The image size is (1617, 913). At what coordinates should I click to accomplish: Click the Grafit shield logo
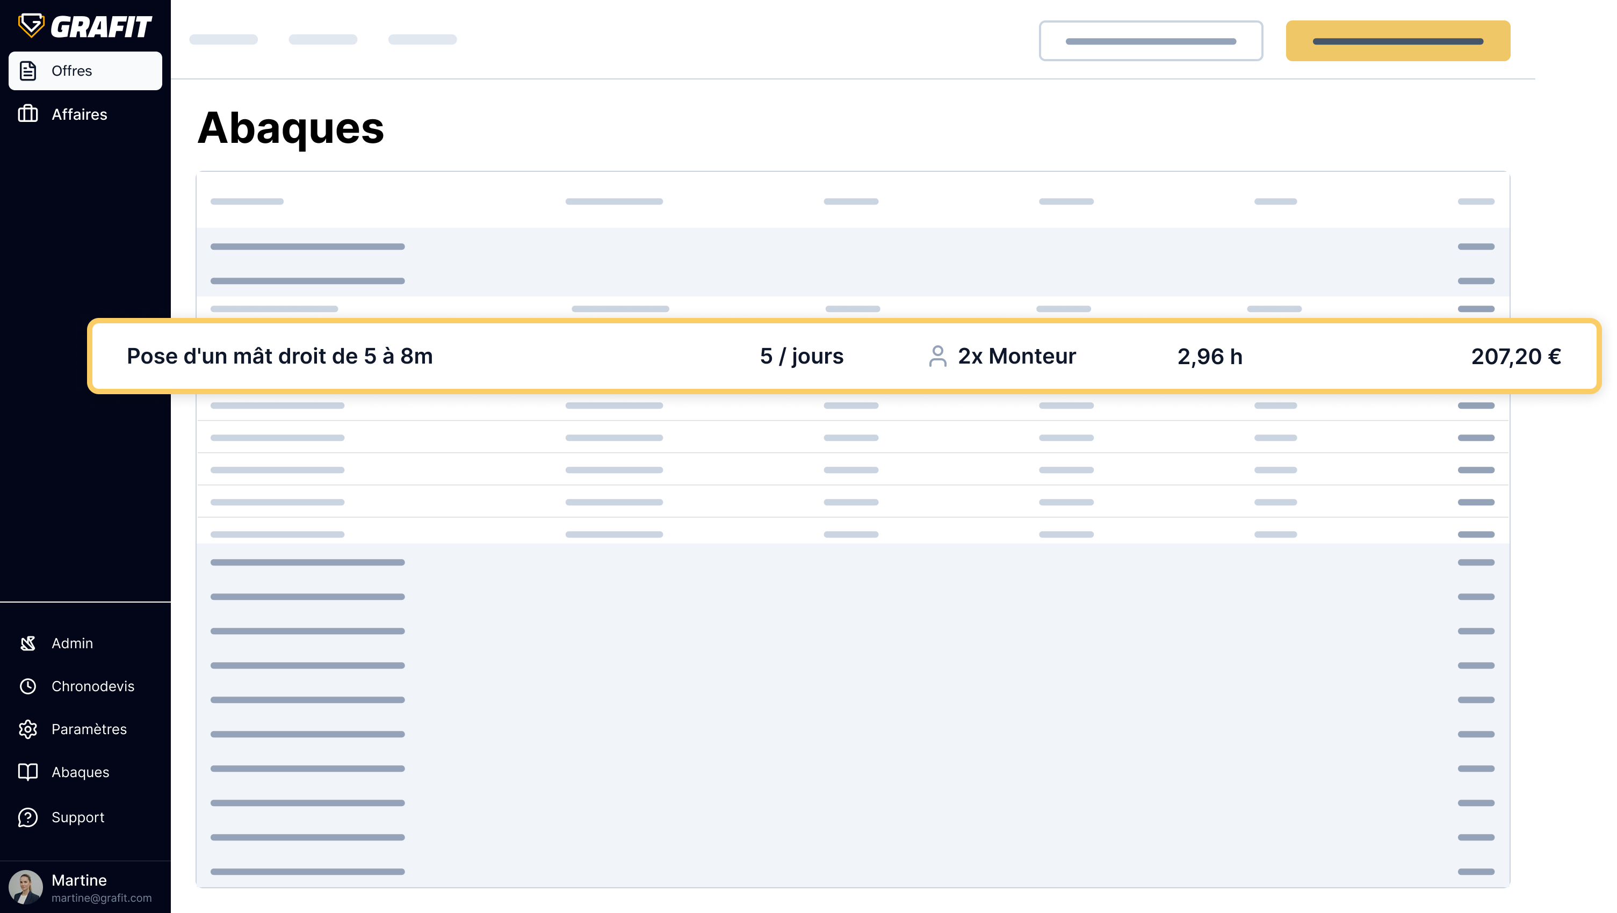[31, 26]
